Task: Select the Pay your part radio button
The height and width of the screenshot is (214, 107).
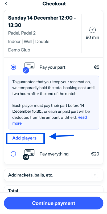Action: [x=13, y=67]
